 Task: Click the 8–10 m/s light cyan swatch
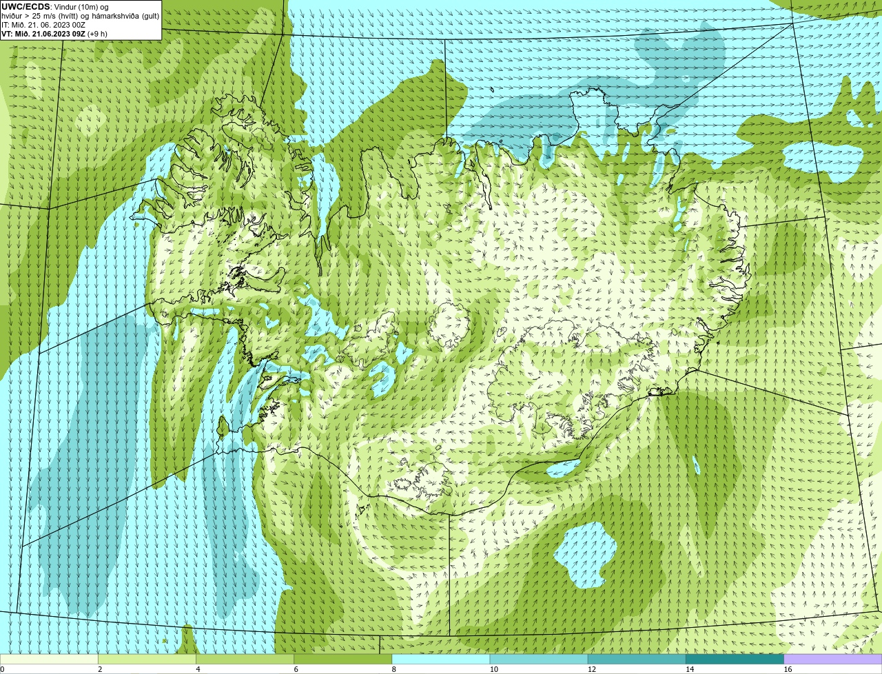(441, 659)
